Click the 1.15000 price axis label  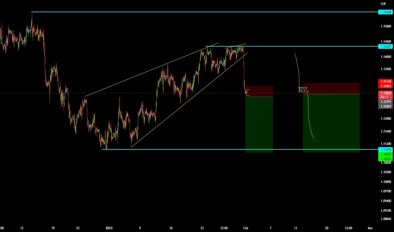(386, 26)
